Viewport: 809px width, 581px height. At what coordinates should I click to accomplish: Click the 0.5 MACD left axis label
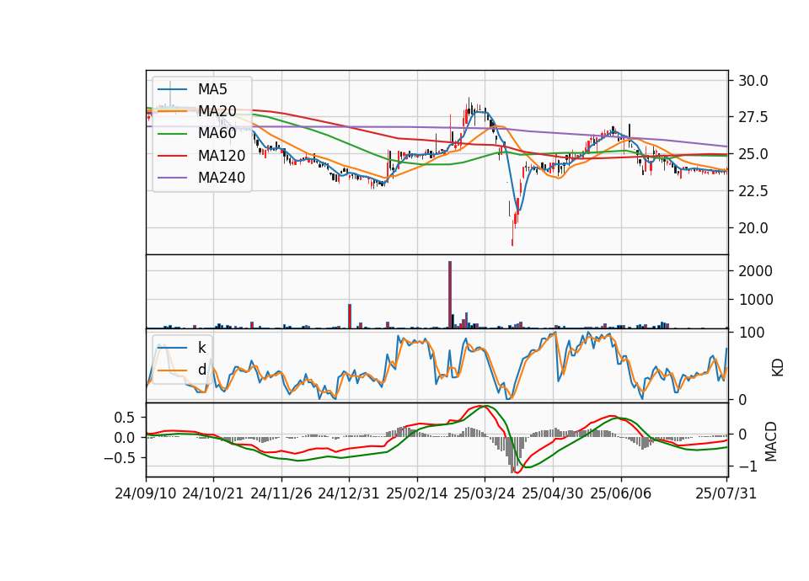[x=125, y=418]
